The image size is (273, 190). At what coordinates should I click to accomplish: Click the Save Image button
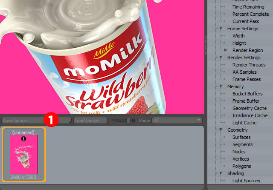(x=36, y=121)
